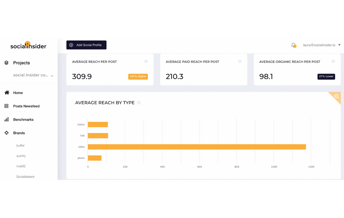The image size is (344, 218).
Task: Click the 210.3 paid reach value
Action: point(174,77)
